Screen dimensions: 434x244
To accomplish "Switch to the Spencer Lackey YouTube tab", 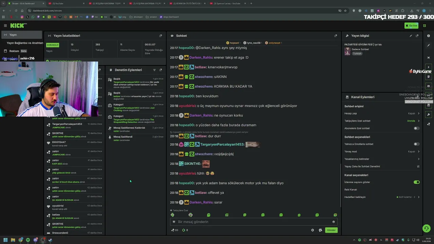I will (228, 3).
